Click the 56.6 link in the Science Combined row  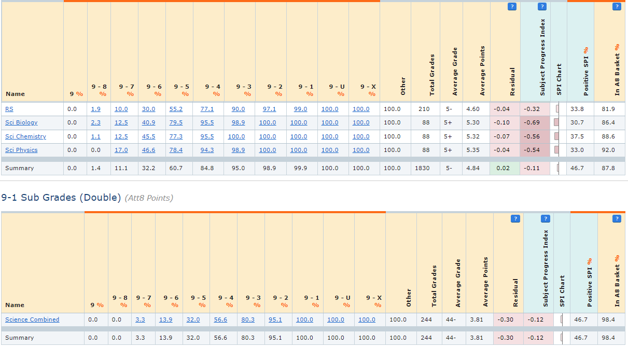220,320
